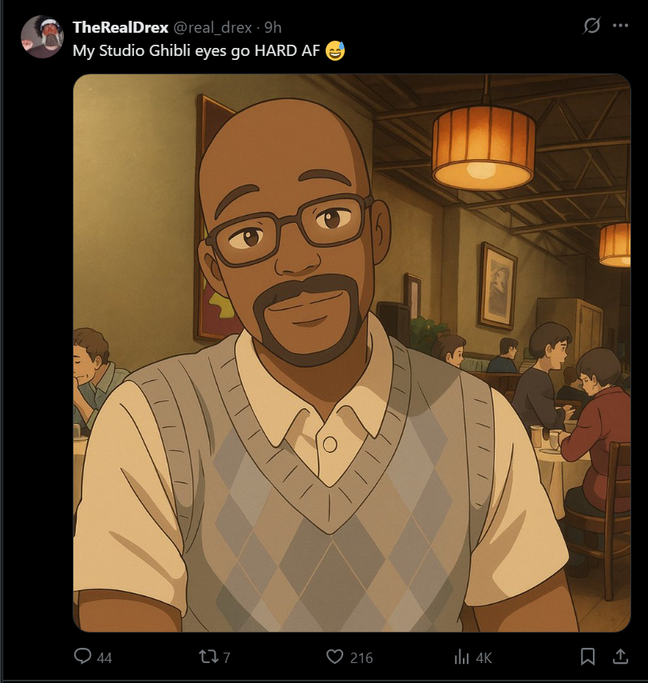Open TheRealDrex's profile avatar
This screenshot has height=683, width=648.
click(x=42, y=37)
